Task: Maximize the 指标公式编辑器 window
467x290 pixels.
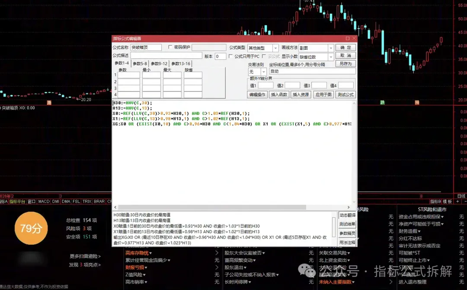Action: point(347,39)
